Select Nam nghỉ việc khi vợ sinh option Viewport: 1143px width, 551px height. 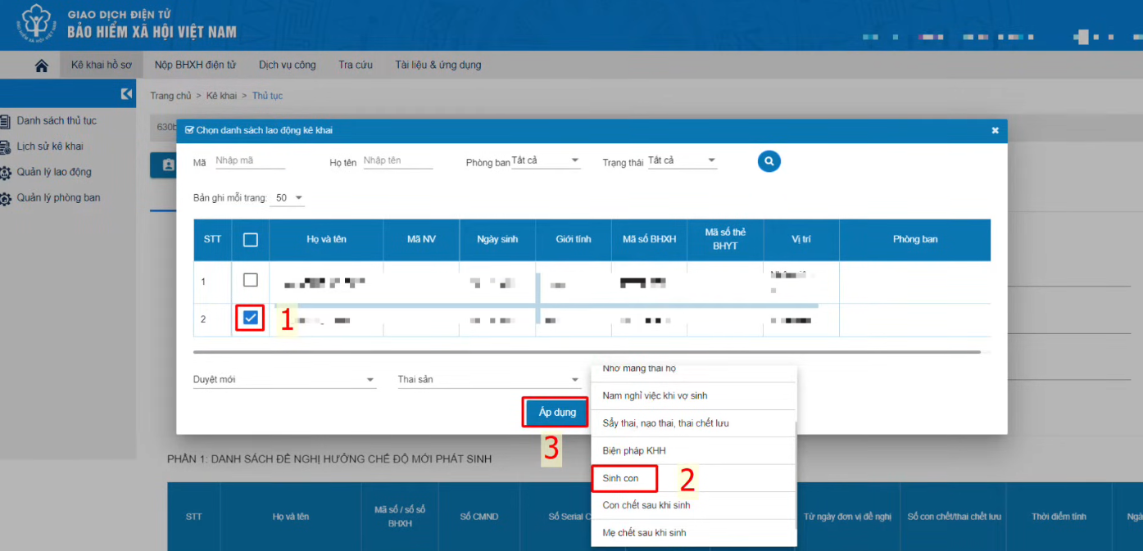pos(693,396)
